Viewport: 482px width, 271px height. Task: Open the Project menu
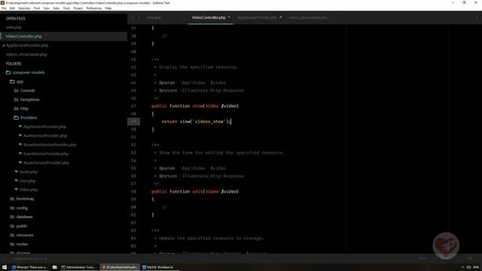pyautogui.click(x=78, y=8)
